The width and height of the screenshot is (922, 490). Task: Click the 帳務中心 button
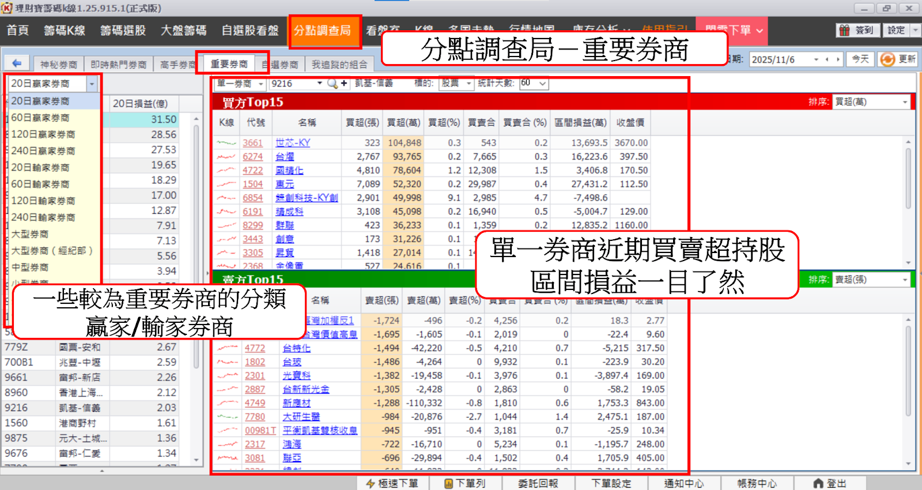757,484
